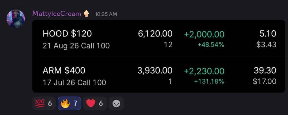This screenshot has height=115, width=288.
Task: Click the 21 Aug 26 Call 100 text
Action: coord(76,46)
